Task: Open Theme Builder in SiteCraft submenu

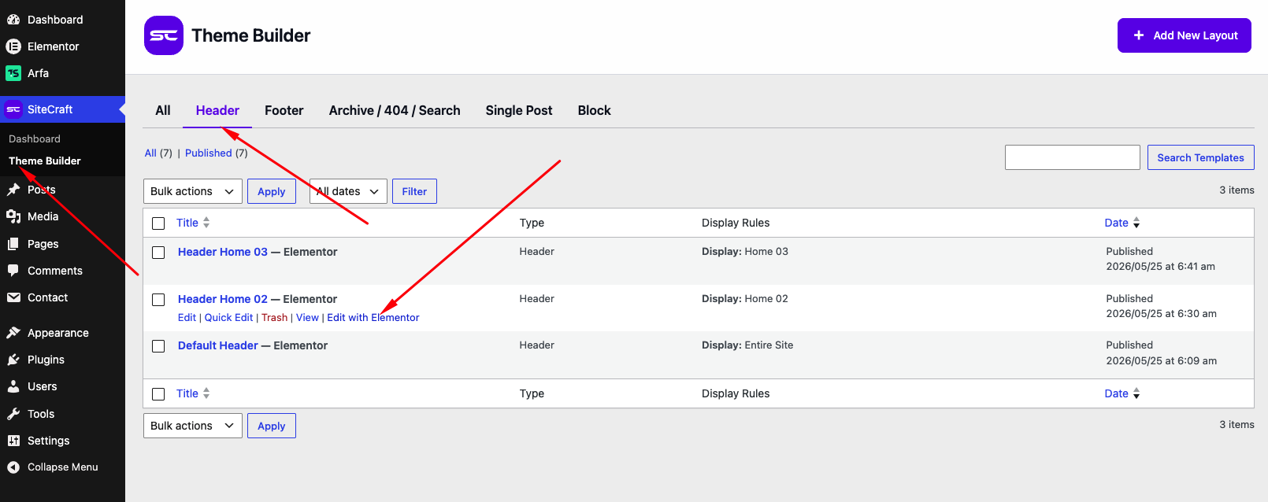Action: pos(45,161)
